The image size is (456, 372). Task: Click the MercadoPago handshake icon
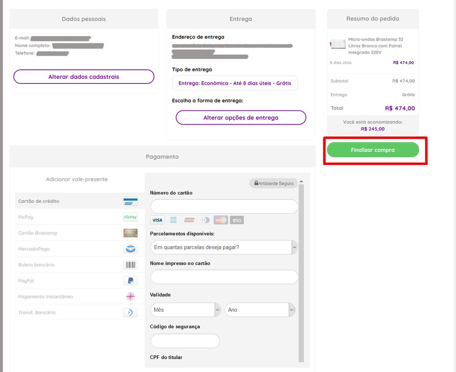click(x=130, y=249)
